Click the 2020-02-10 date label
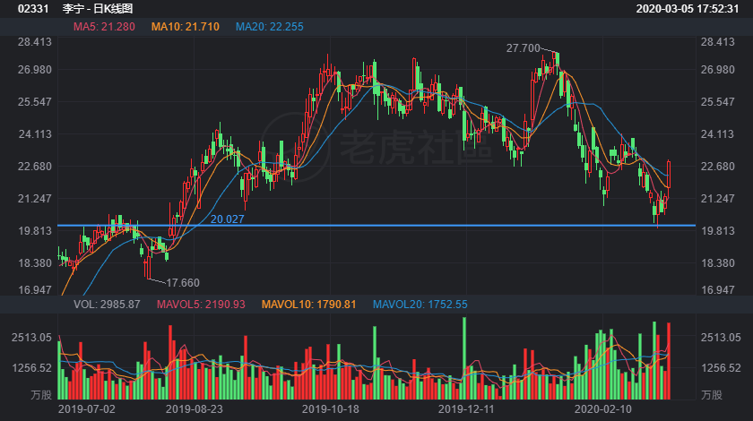The width and height of the screenshot is (753, 421). [603, 409]
